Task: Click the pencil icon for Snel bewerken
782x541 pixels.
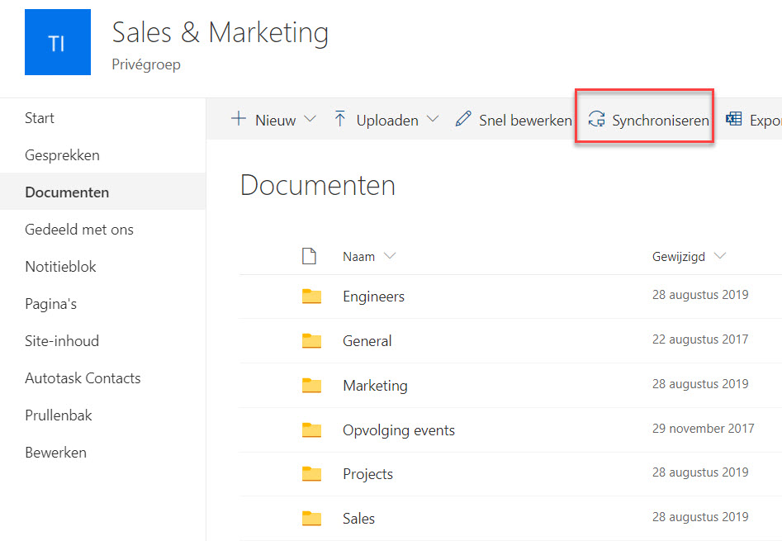Action: (463, 119)
